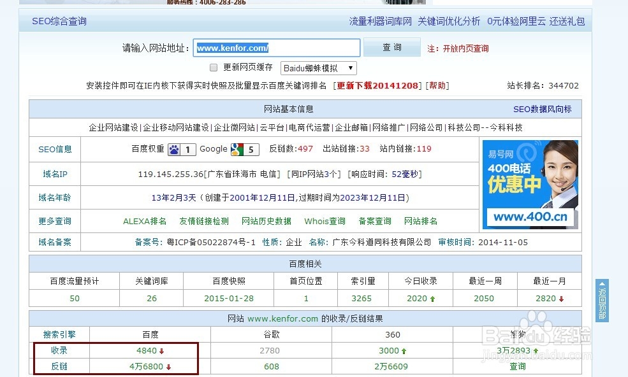628x377 pixels.
Task: Open SEO数据风向标 link
Action: click(541, 109)
